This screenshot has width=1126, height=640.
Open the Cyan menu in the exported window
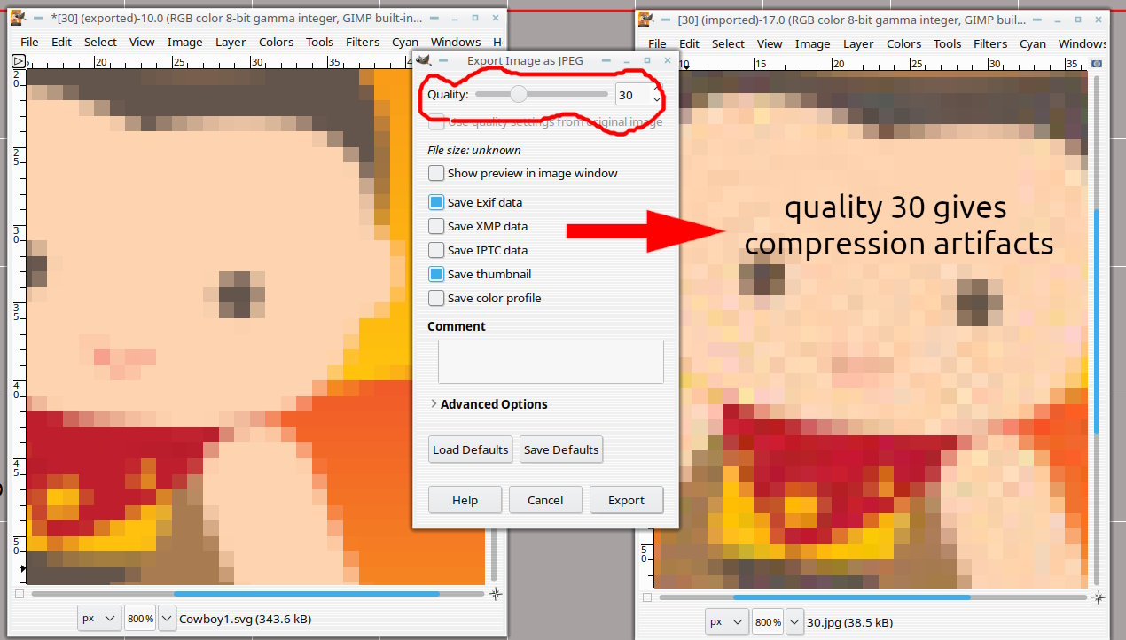pyautogui.click(x=405, y=42)
